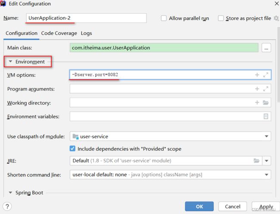The width and height of the screenshot is (280, 214).
Task: Expand the Program arguments field editor
Action: click(266, 89)
